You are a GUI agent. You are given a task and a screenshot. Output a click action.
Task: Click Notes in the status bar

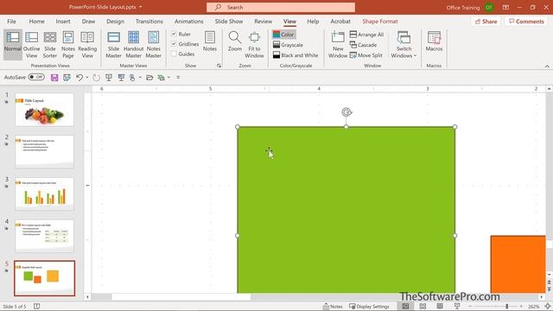pyautogui.click(x=332, y=307)
